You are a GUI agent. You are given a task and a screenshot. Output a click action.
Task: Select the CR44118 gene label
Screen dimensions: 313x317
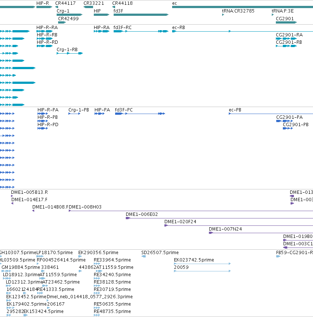point(122,3)
